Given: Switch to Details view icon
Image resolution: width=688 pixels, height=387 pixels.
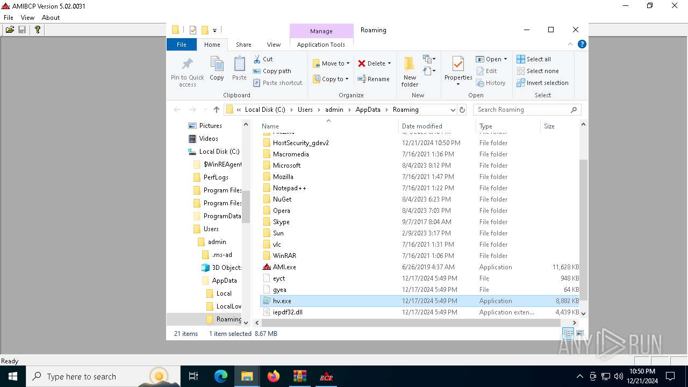Looking at the screenshot, I should pos(568,334).
